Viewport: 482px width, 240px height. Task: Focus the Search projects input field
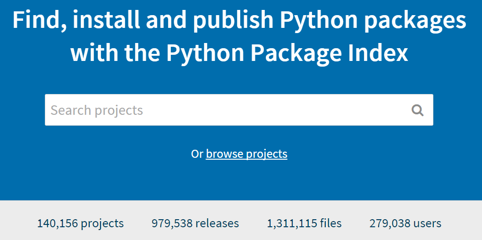[x=239, y=110]
